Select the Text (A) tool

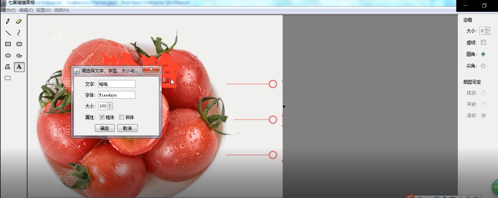coord(19,67)
